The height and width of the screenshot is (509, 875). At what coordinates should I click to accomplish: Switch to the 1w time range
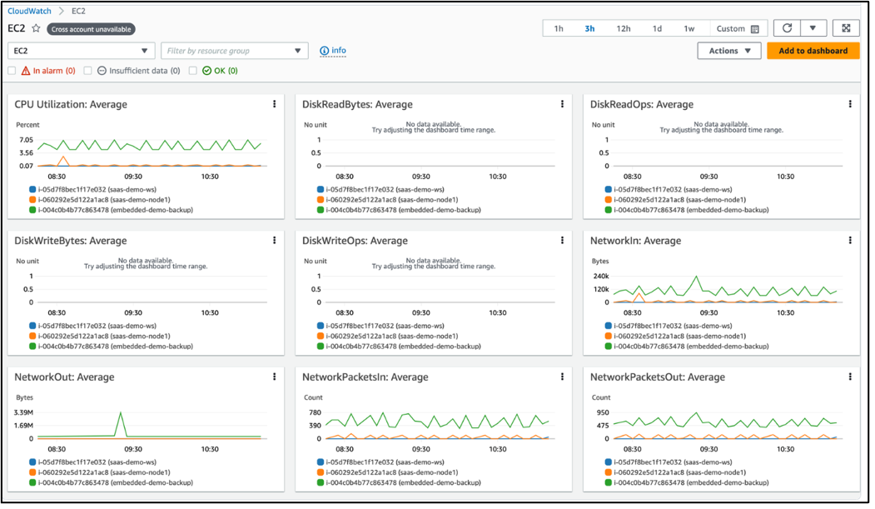689,28
